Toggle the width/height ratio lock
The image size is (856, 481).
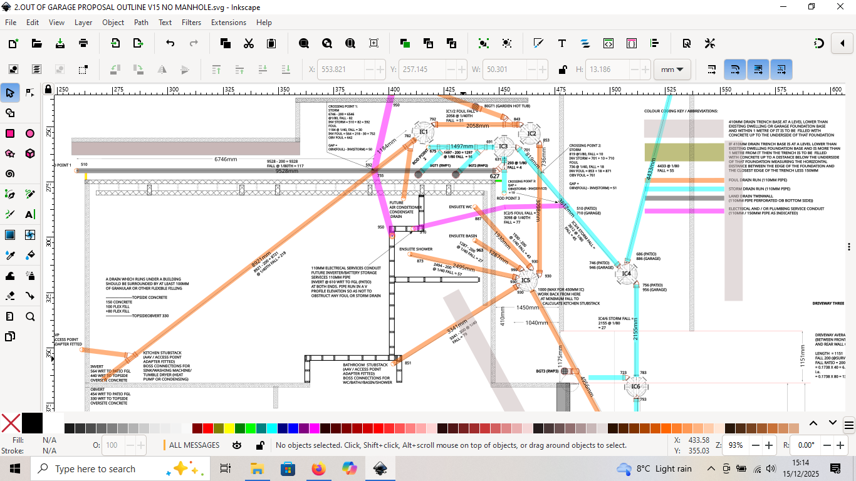[563, 70]
